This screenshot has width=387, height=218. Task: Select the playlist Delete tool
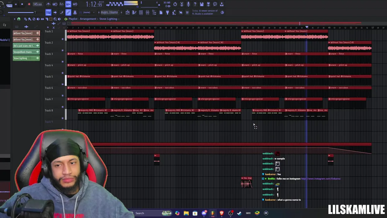click(x=34, y=19)
